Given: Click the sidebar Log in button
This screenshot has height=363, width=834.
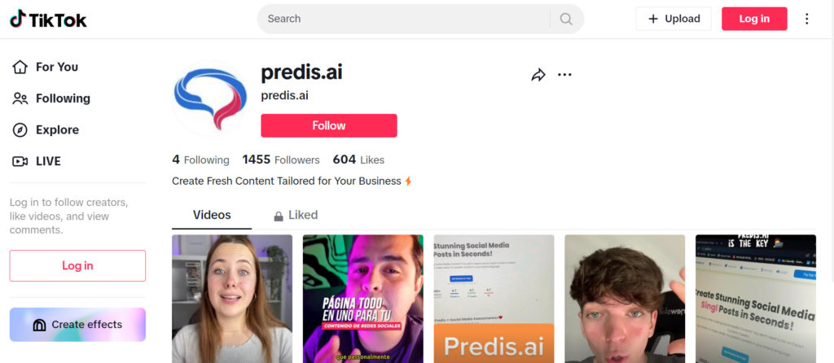Looking at the screenshot, I should (x=77, y=266).
